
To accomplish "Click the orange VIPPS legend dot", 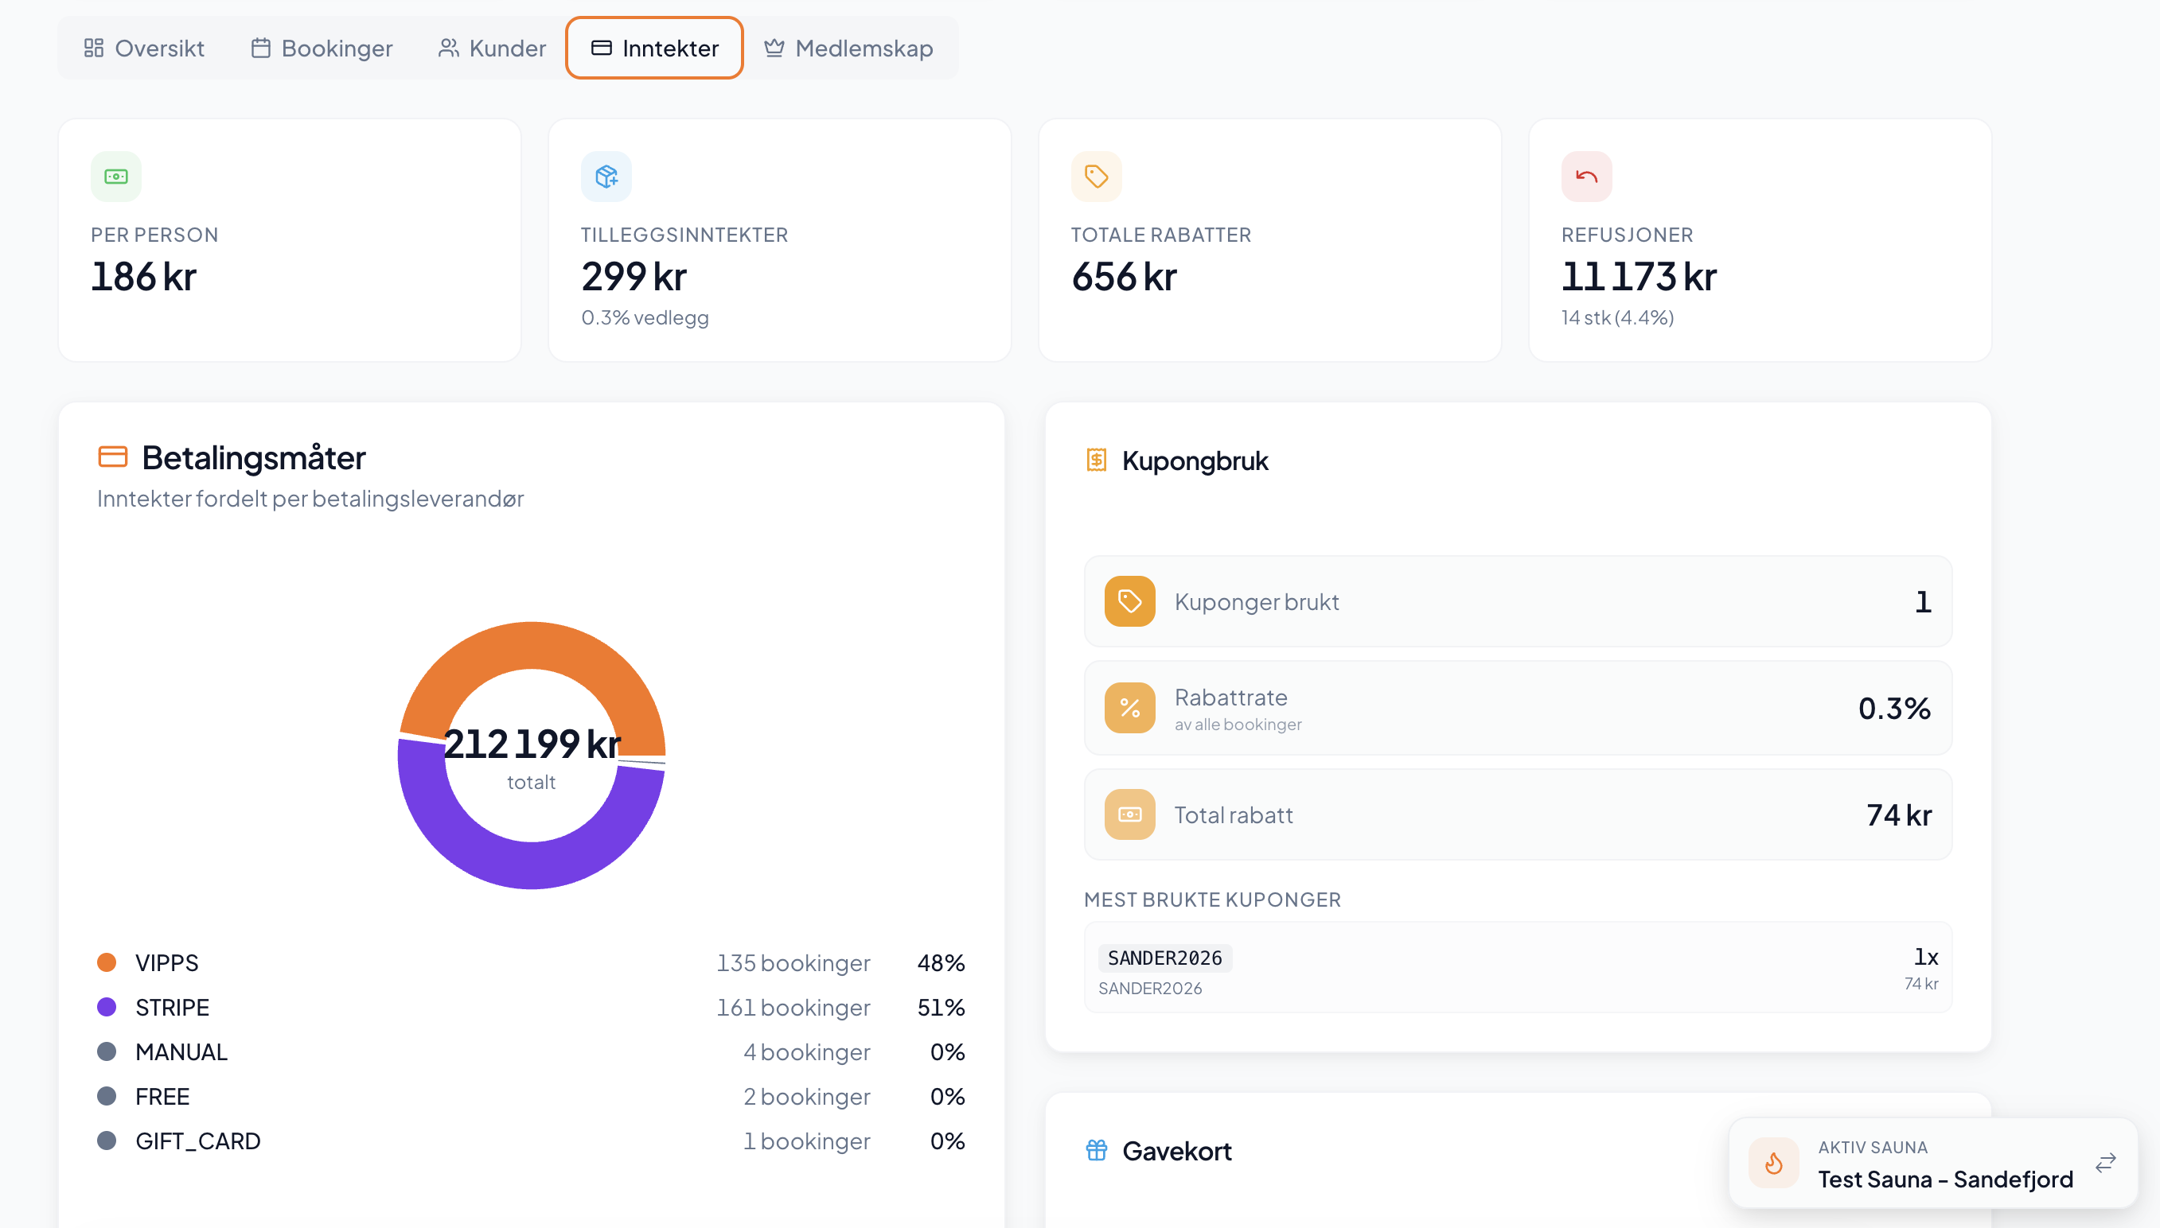I will (107, 962).
